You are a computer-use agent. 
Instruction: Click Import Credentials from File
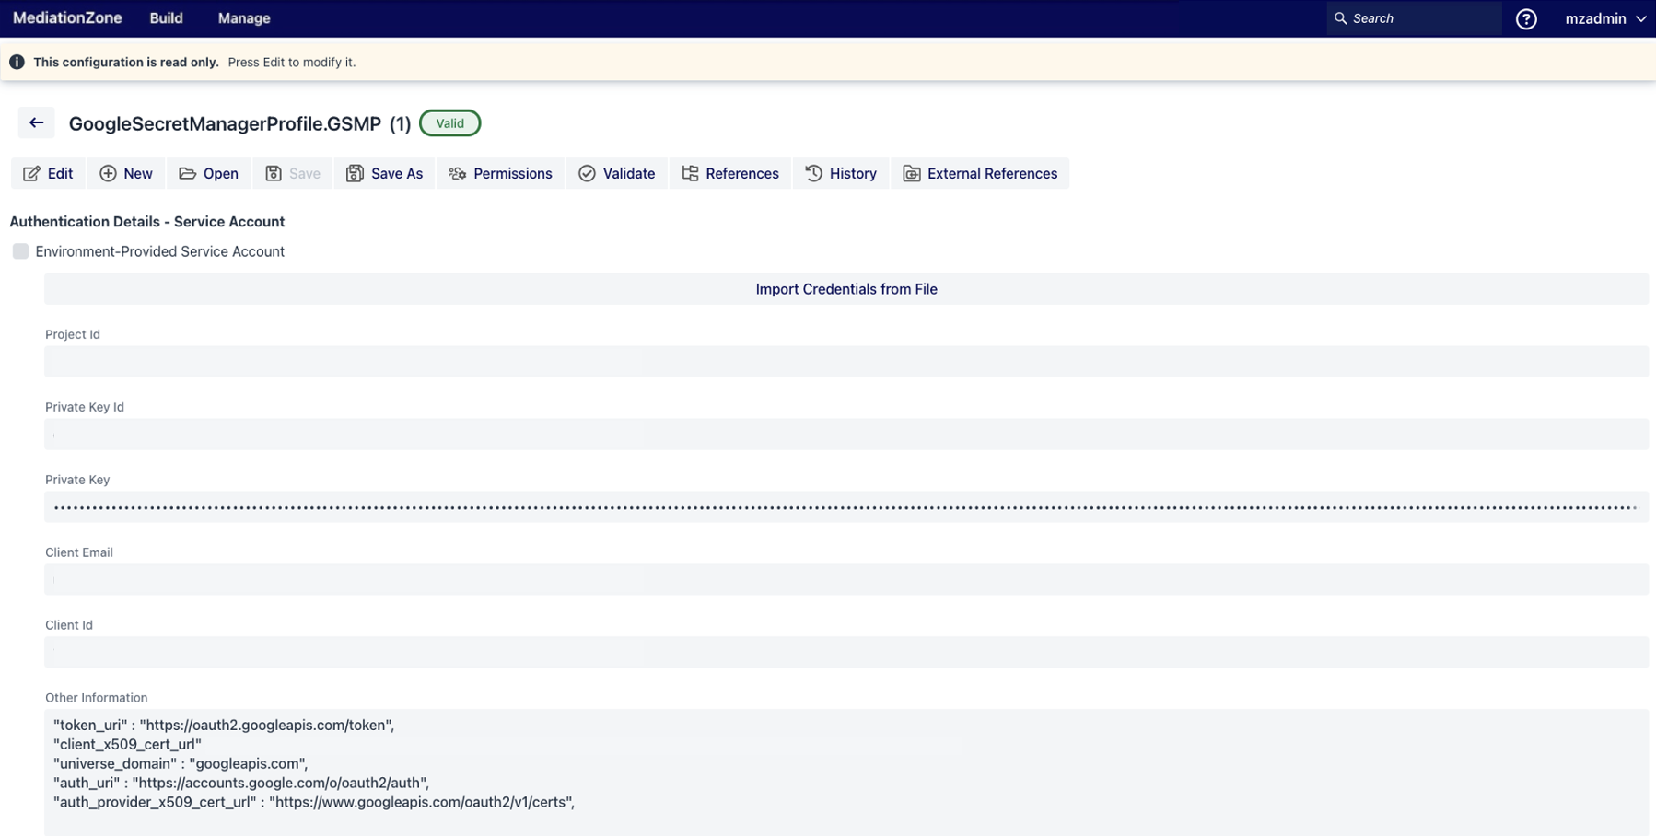pyautogui.click(x=845, y=288)
